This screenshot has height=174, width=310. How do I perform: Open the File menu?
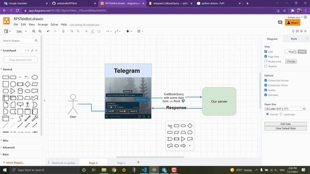(16, 25)
